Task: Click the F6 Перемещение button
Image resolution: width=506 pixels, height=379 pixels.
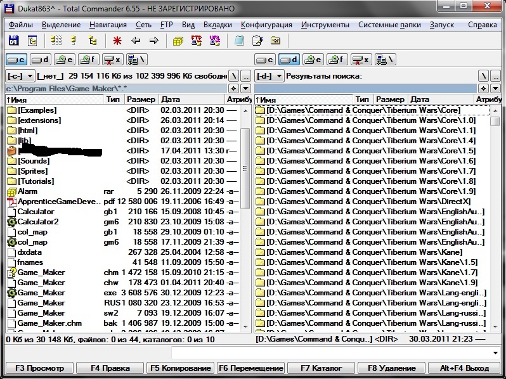Action: [x=250, y=368]
